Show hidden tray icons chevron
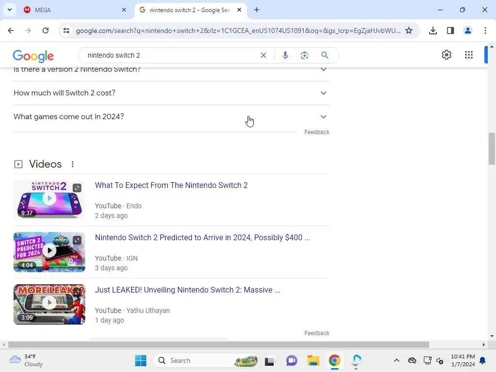Image resolution: width=496 pixels, height=372 pixels. point(396,360)
